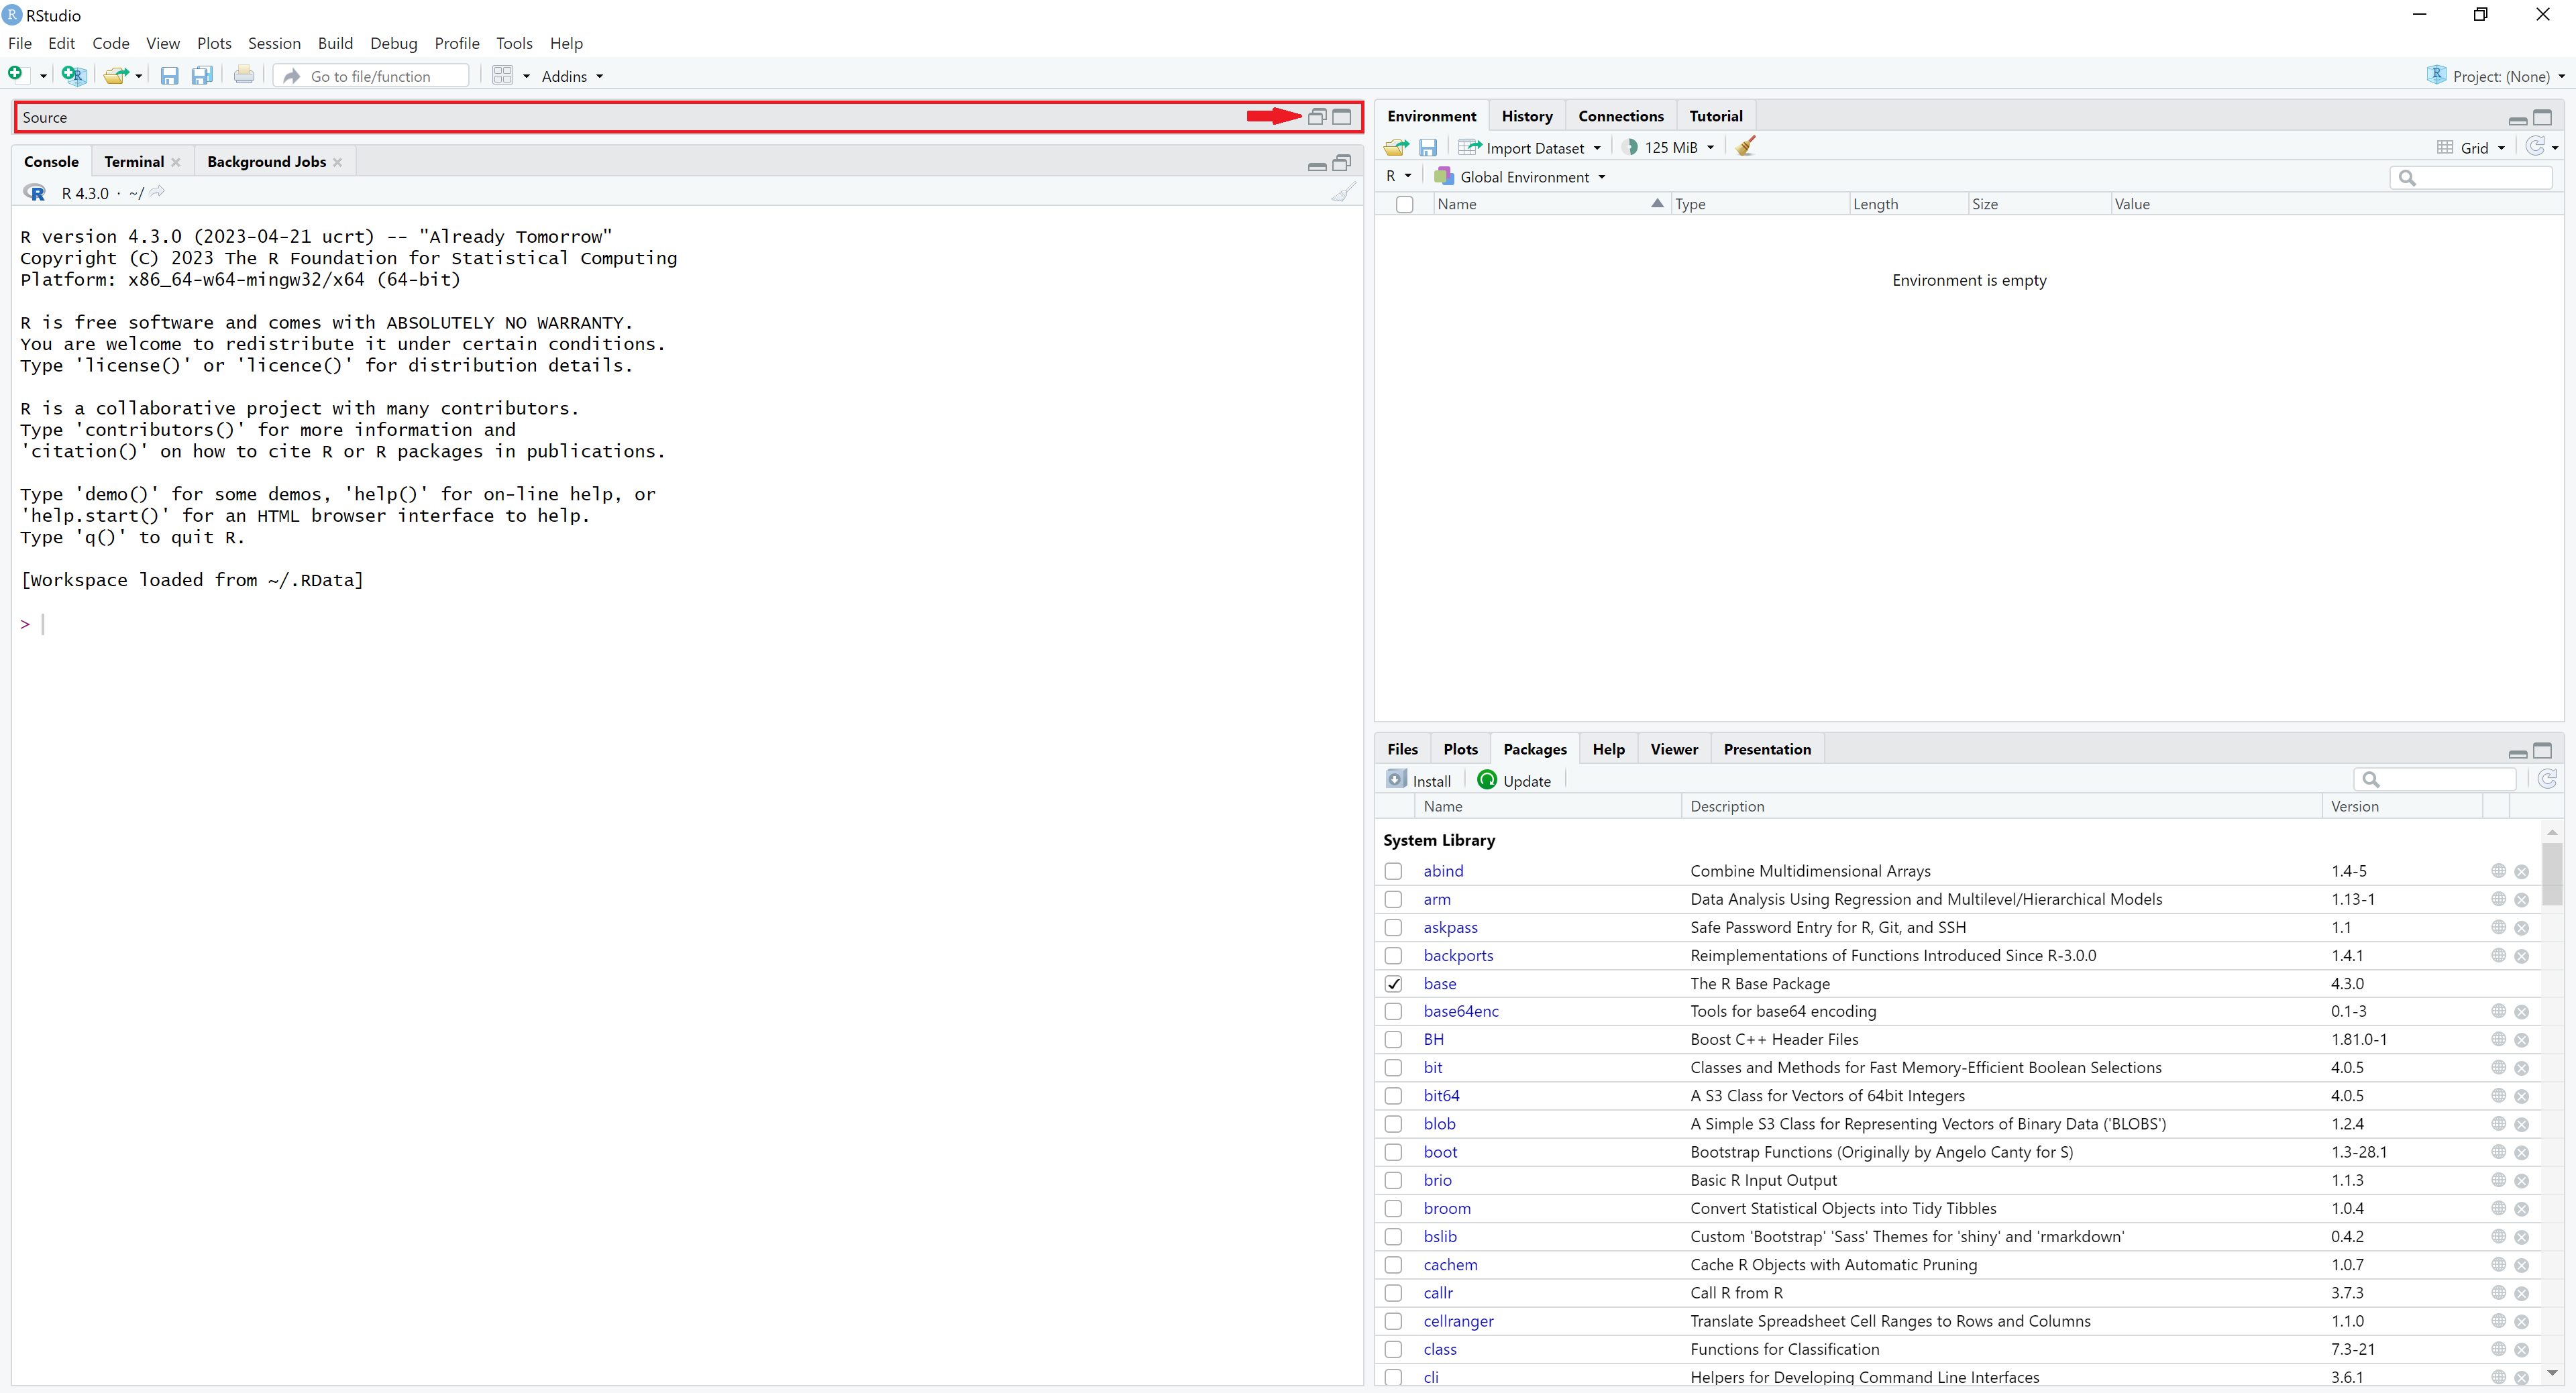Click the broom hyperlink in packages list
The height and width of the screenshot is (1393, 2576).
(1446, 1208)
